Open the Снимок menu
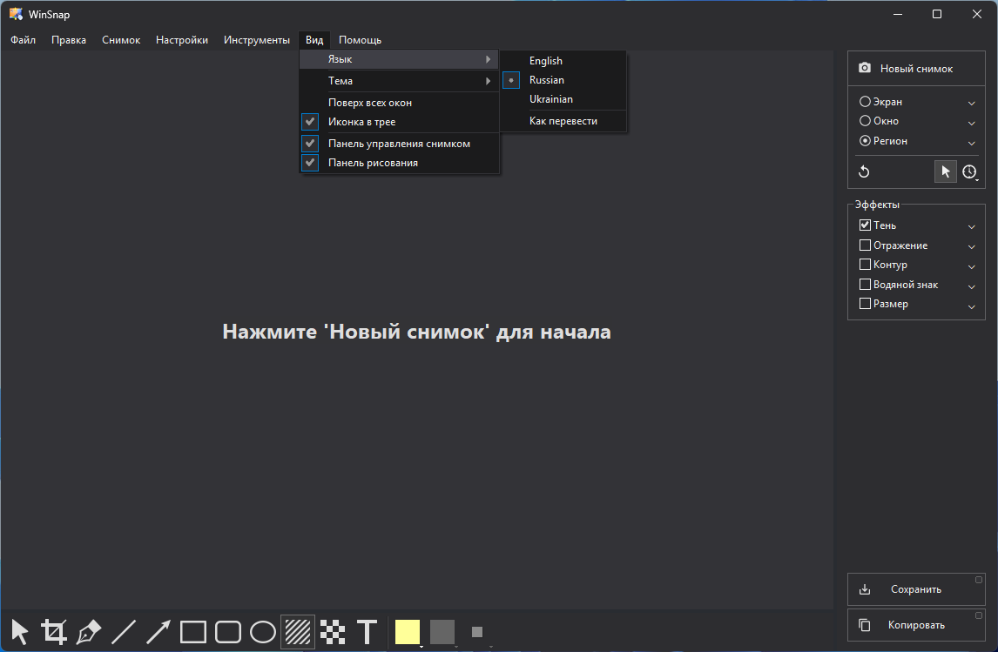The height and width of the screenshot is (652, 998). click(121, 39)
